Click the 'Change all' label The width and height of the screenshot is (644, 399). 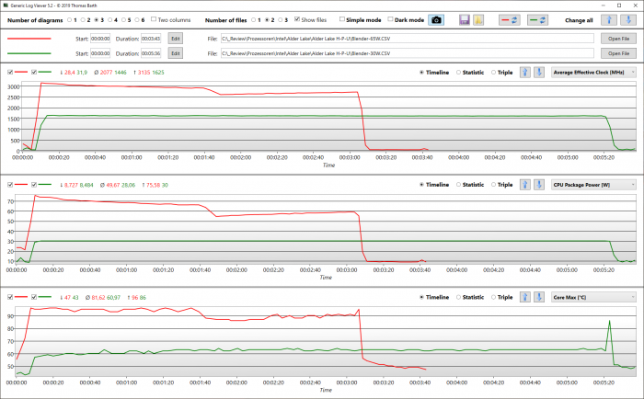[579, 20]
